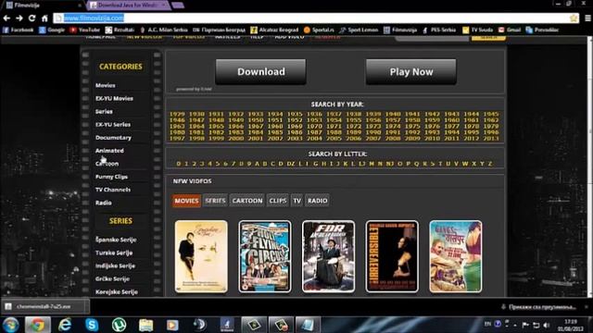Search by year 1929
The width and height of the screenshot is (593, 333).
(177, 114)
